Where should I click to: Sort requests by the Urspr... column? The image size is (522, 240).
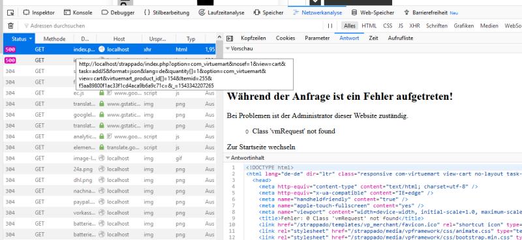(x=158, y=39)
